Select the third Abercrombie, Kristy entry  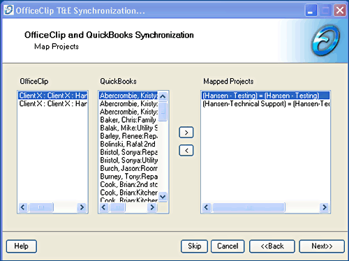pos(128,112)
